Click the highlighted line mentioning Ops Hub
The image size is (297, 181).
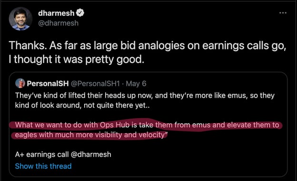147,125
